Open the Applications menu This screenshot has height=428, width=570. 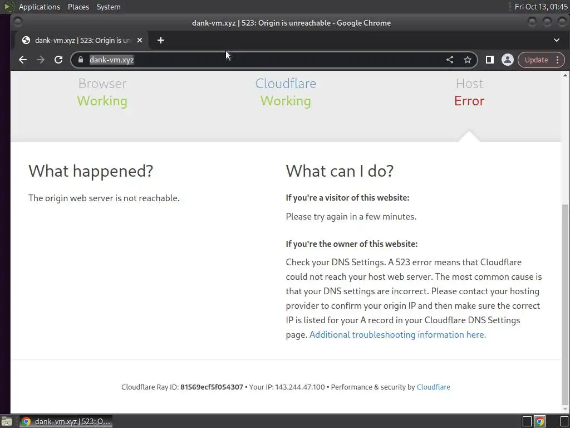pyautogui.click(x=40, y=7)
